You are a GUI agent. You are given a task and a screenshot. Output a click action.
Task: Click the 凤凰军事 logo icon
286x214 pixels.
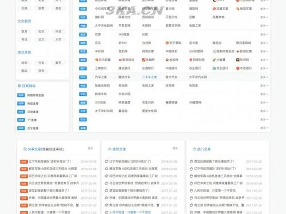pyautogui.click(x=214, y=9)
